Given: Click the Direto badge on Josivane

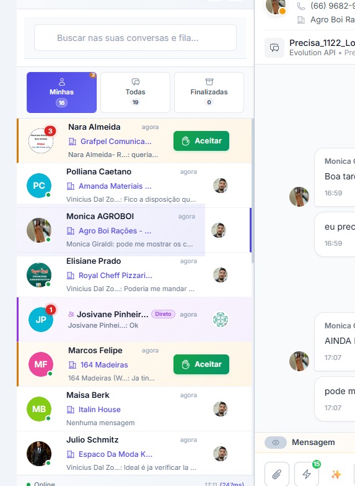Looking at the screenshot, I should [163, 314].
